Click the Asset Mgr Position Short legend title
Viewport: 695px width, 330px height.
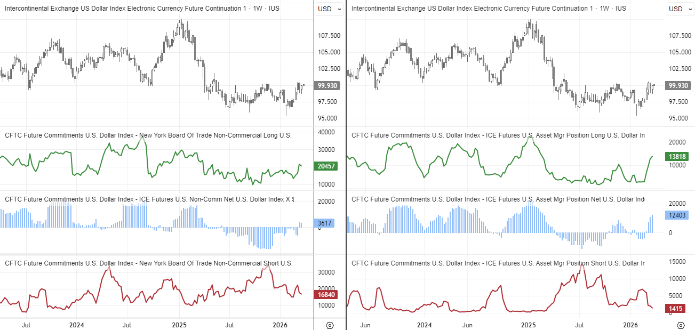498,263
